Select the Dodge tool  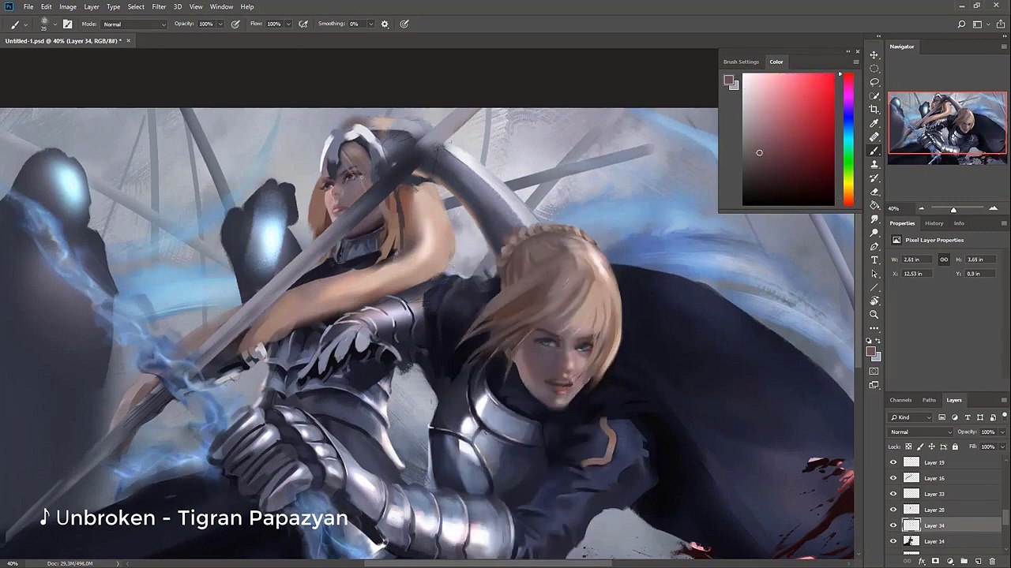[874, 233]
